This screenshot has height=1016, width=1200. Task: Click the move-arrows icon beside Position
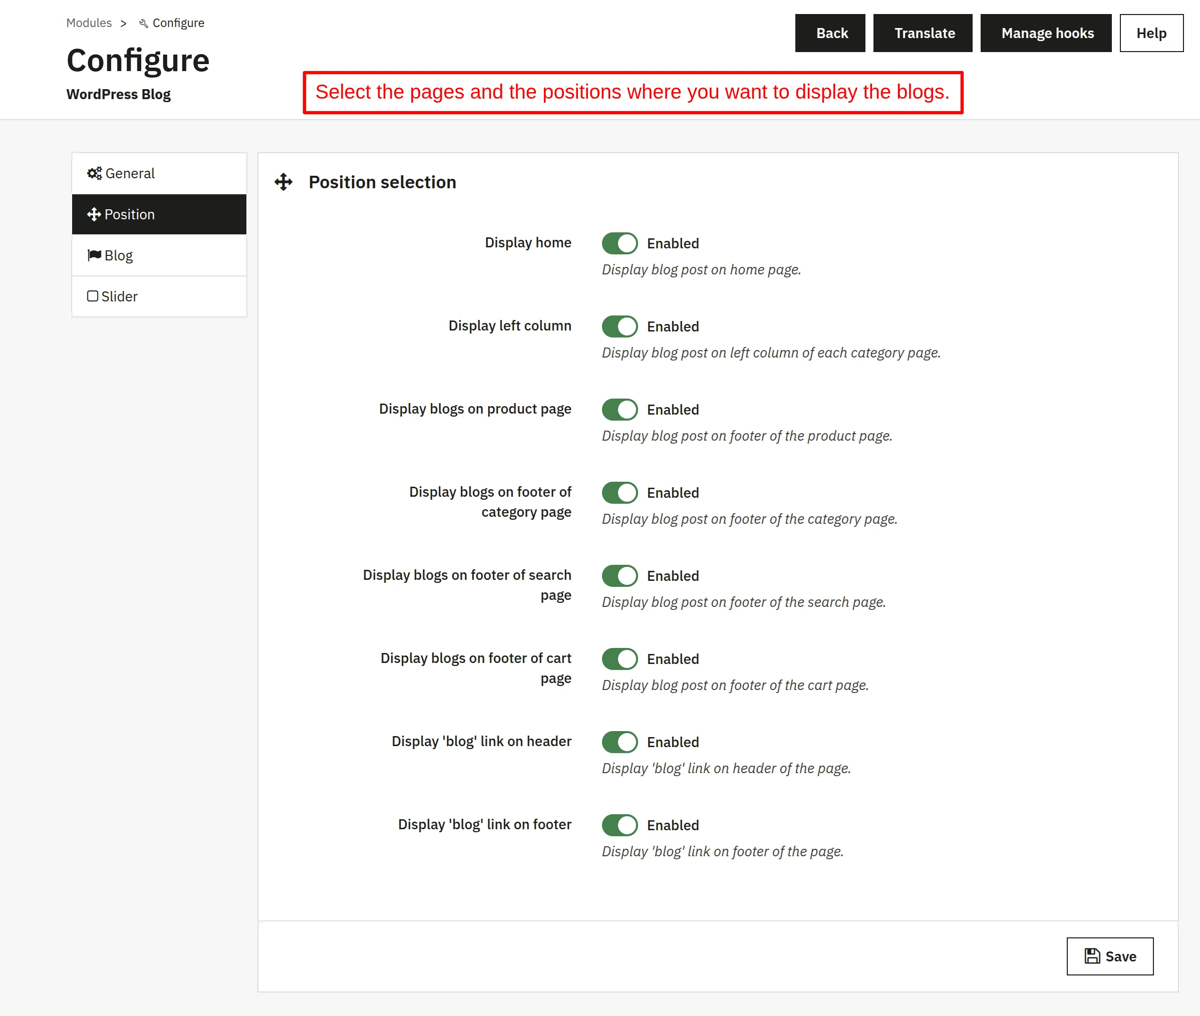[x=94, y=214]
